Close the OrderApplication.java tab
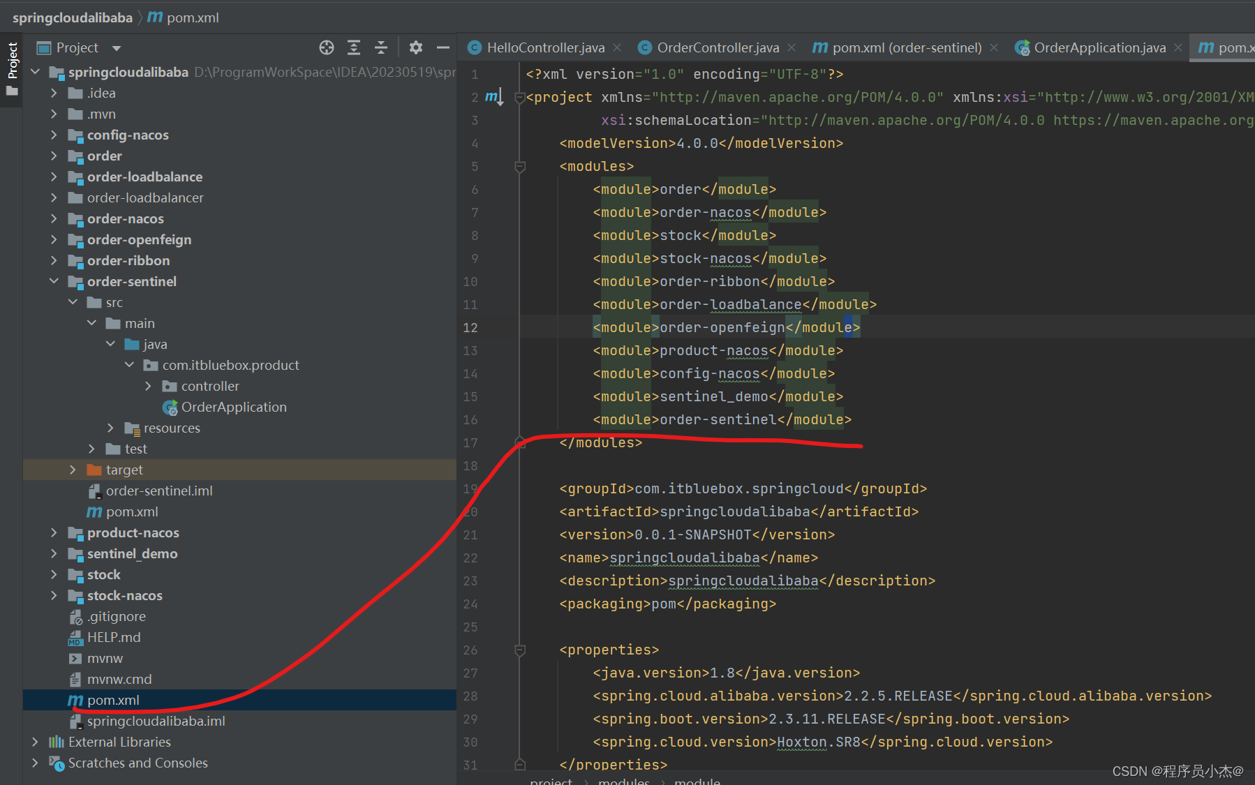Viewport: 1255px width, 785px height. (1178, 47)
